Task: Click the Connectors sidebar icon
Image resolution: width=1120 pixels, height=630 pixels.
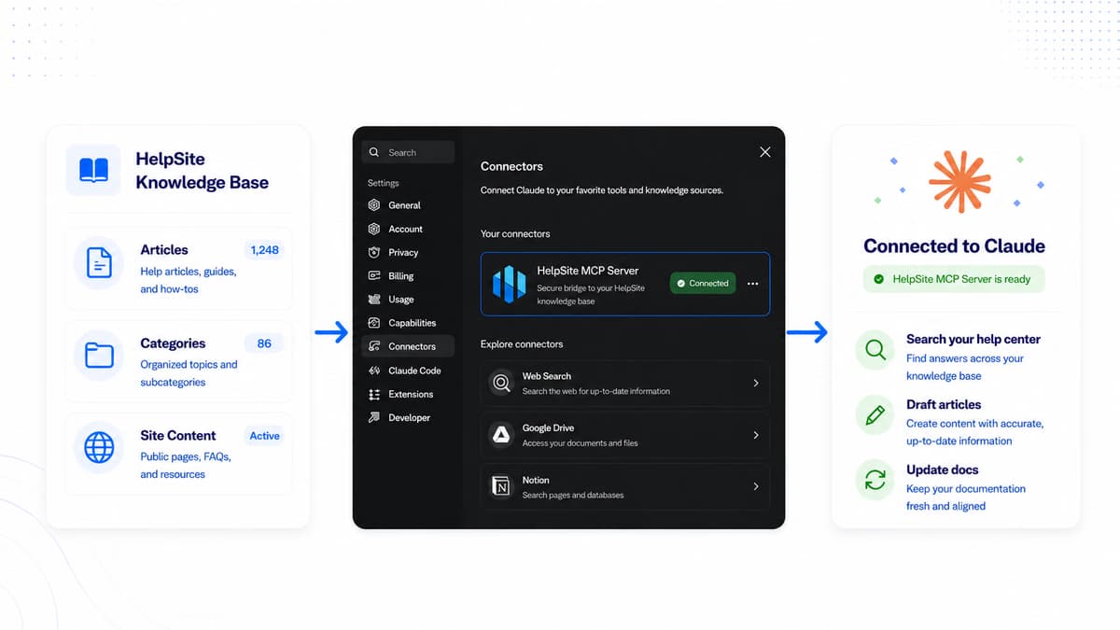Action: [x=374, y=346]
